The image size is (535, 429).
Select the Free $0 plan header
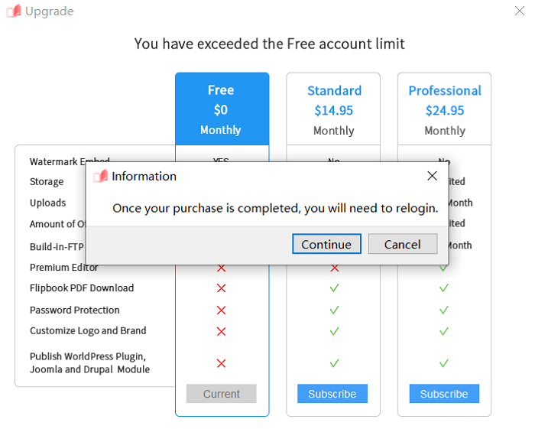click(222, 109)
